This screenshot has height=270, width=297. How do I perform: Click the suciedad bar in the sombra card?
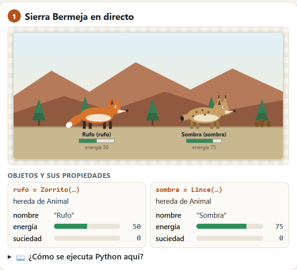[229, 238]
